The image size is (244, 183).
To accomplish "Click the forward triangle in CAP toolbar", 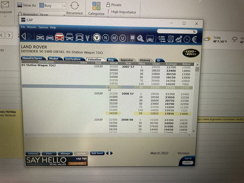I will coord(30,36).
